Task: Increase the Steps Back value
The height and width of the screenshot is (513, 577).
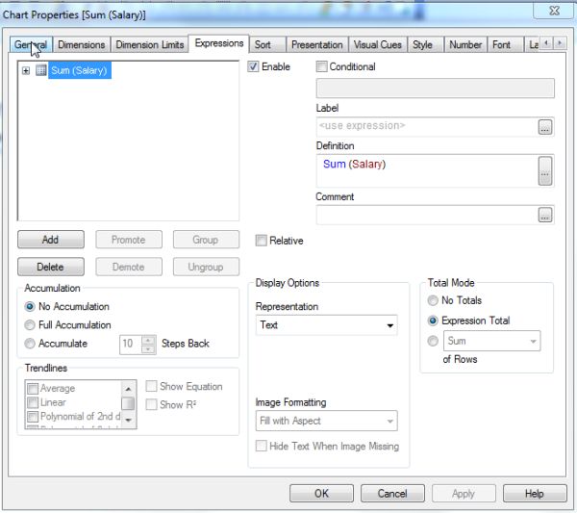Action: [x=148, y=341]
